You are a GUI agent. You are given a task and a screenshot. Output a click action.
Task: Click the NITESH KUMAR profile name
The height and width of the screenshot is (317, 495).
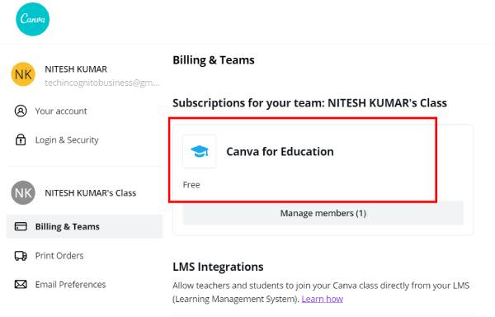[76, 69]
